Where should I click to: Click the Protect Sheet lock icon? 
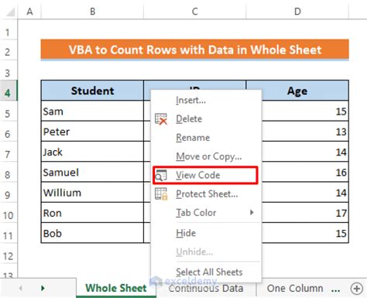tap(161, 194)
